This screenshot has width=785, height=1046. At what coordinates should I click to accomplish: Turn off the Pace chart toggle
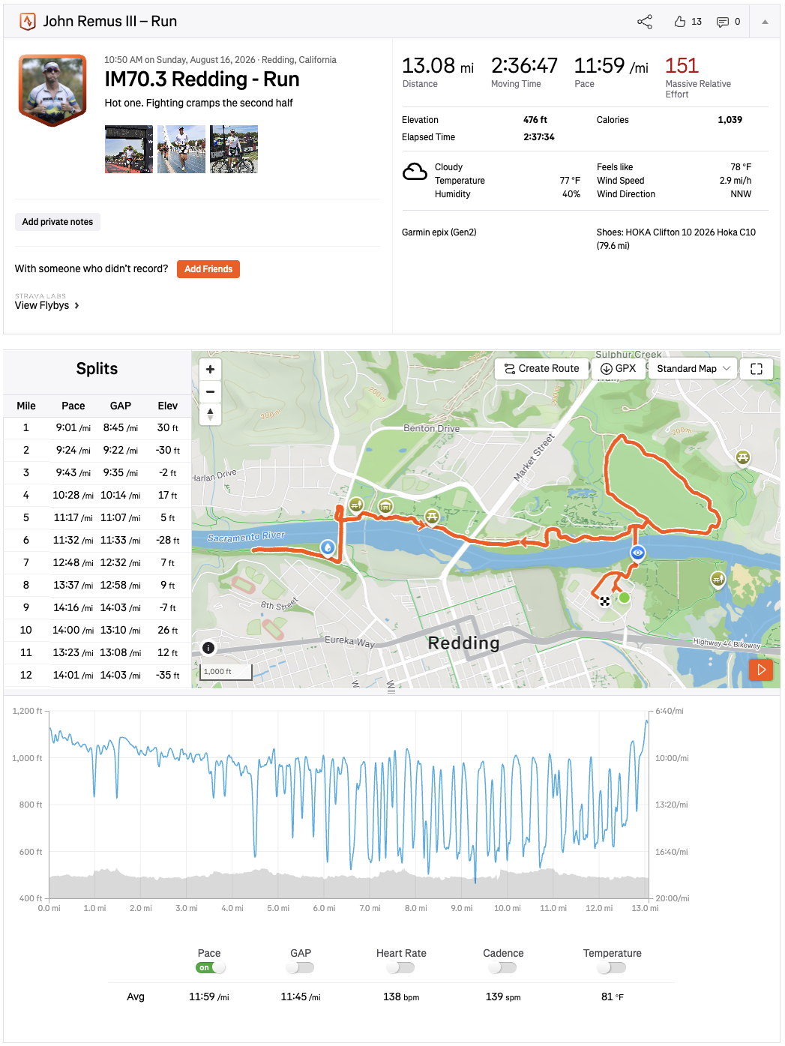click(x=210, y=967)
